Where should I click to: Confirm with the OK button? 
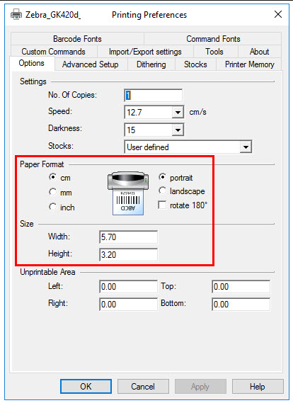point(86,386)
